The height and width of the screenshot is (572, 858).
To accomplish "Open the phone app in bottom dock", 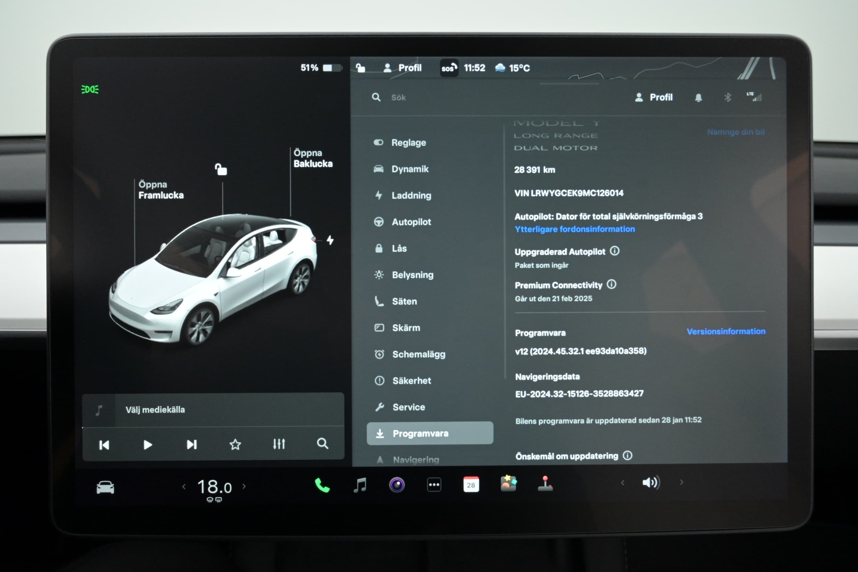I will tap(322, 485).
